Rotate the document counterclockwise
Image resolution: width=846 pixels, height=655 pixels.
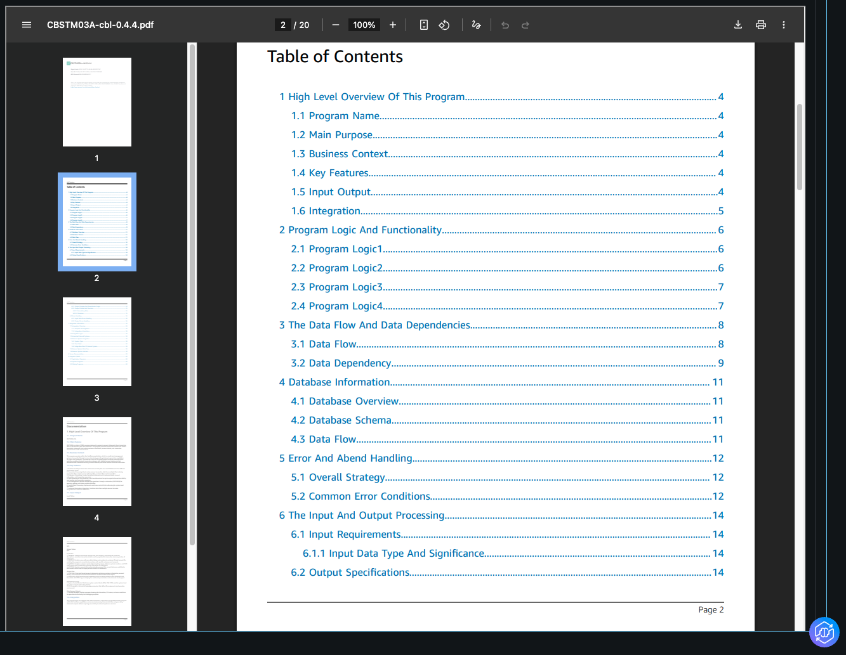tap(444, 25)
